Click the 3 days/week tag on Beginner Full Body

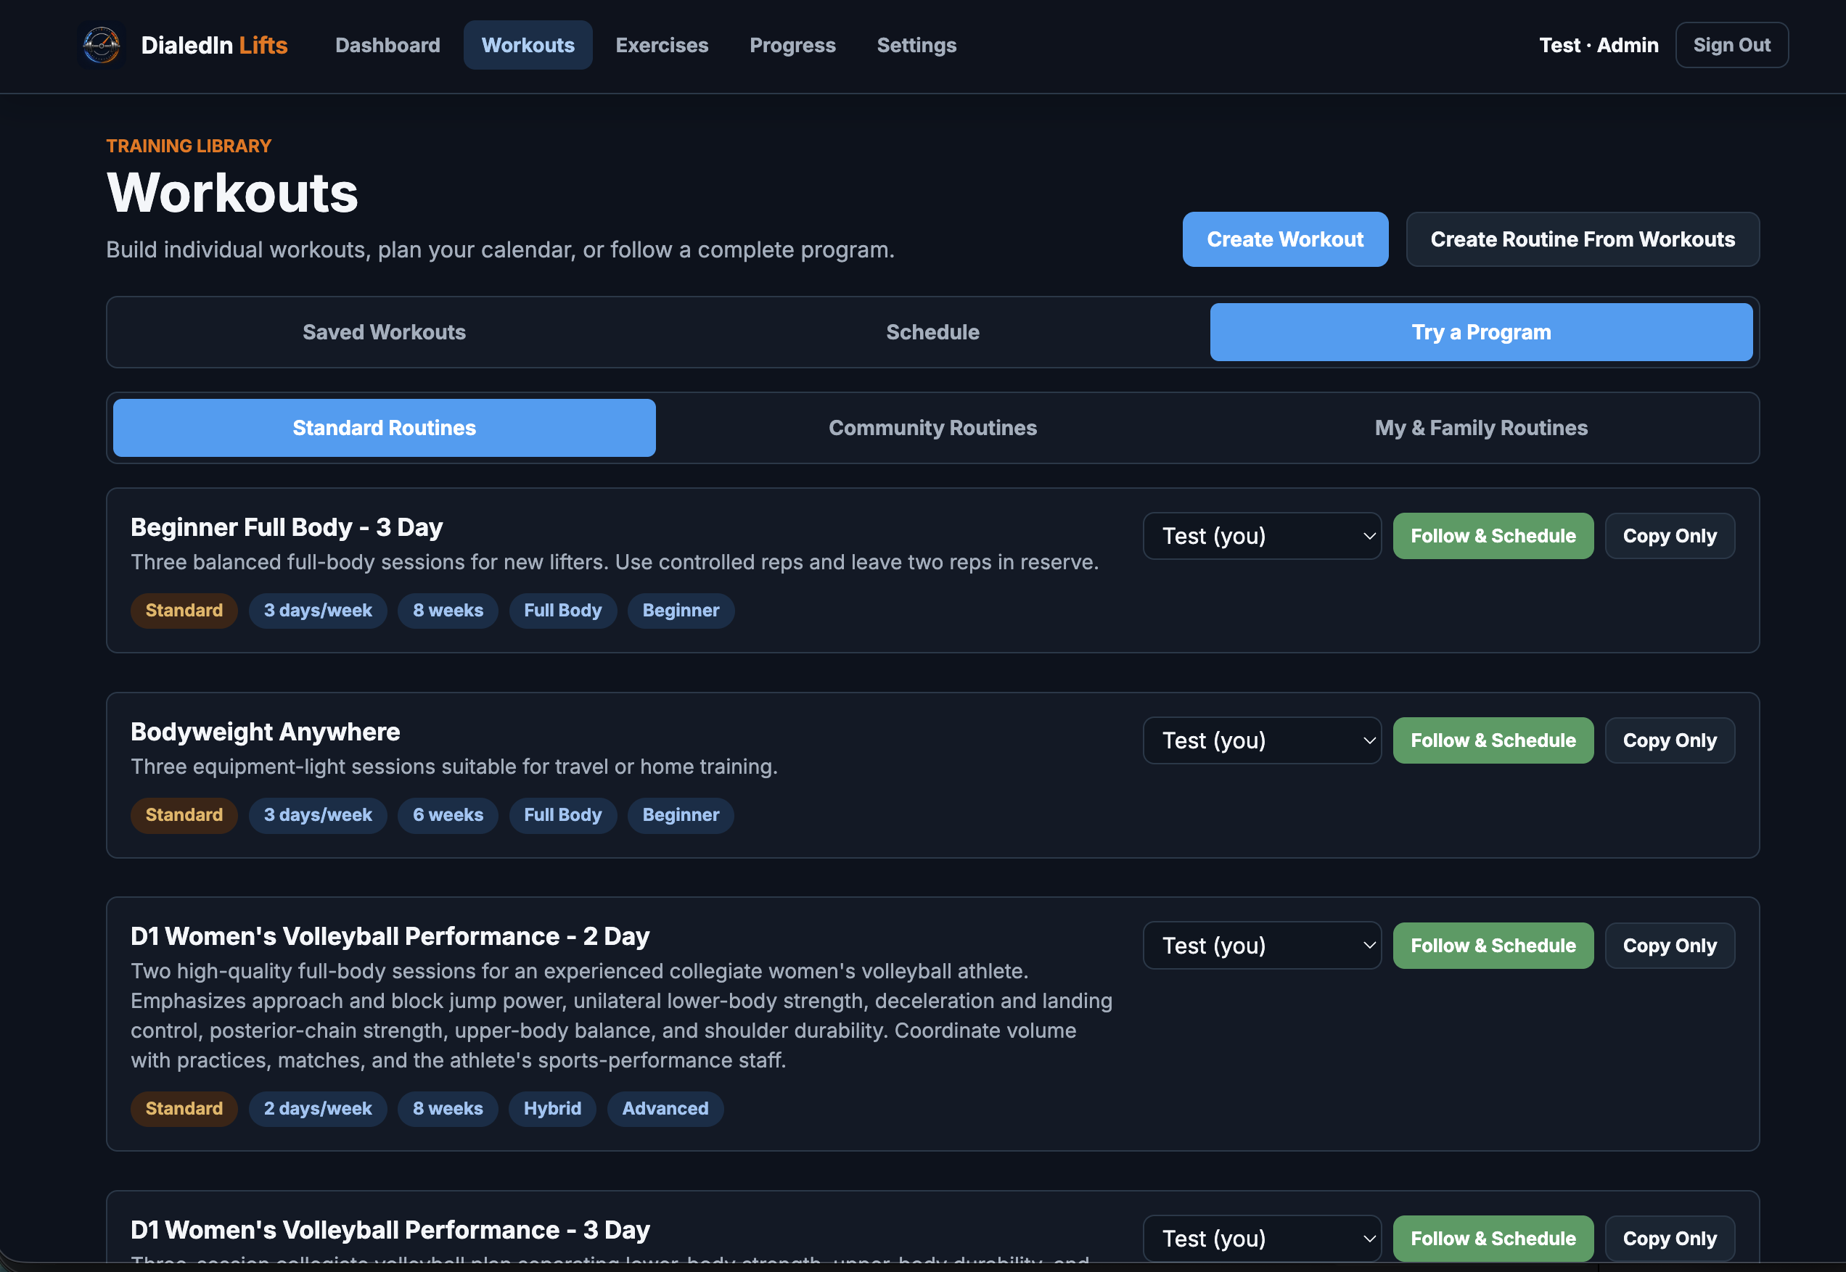click(x=318, y=611)
